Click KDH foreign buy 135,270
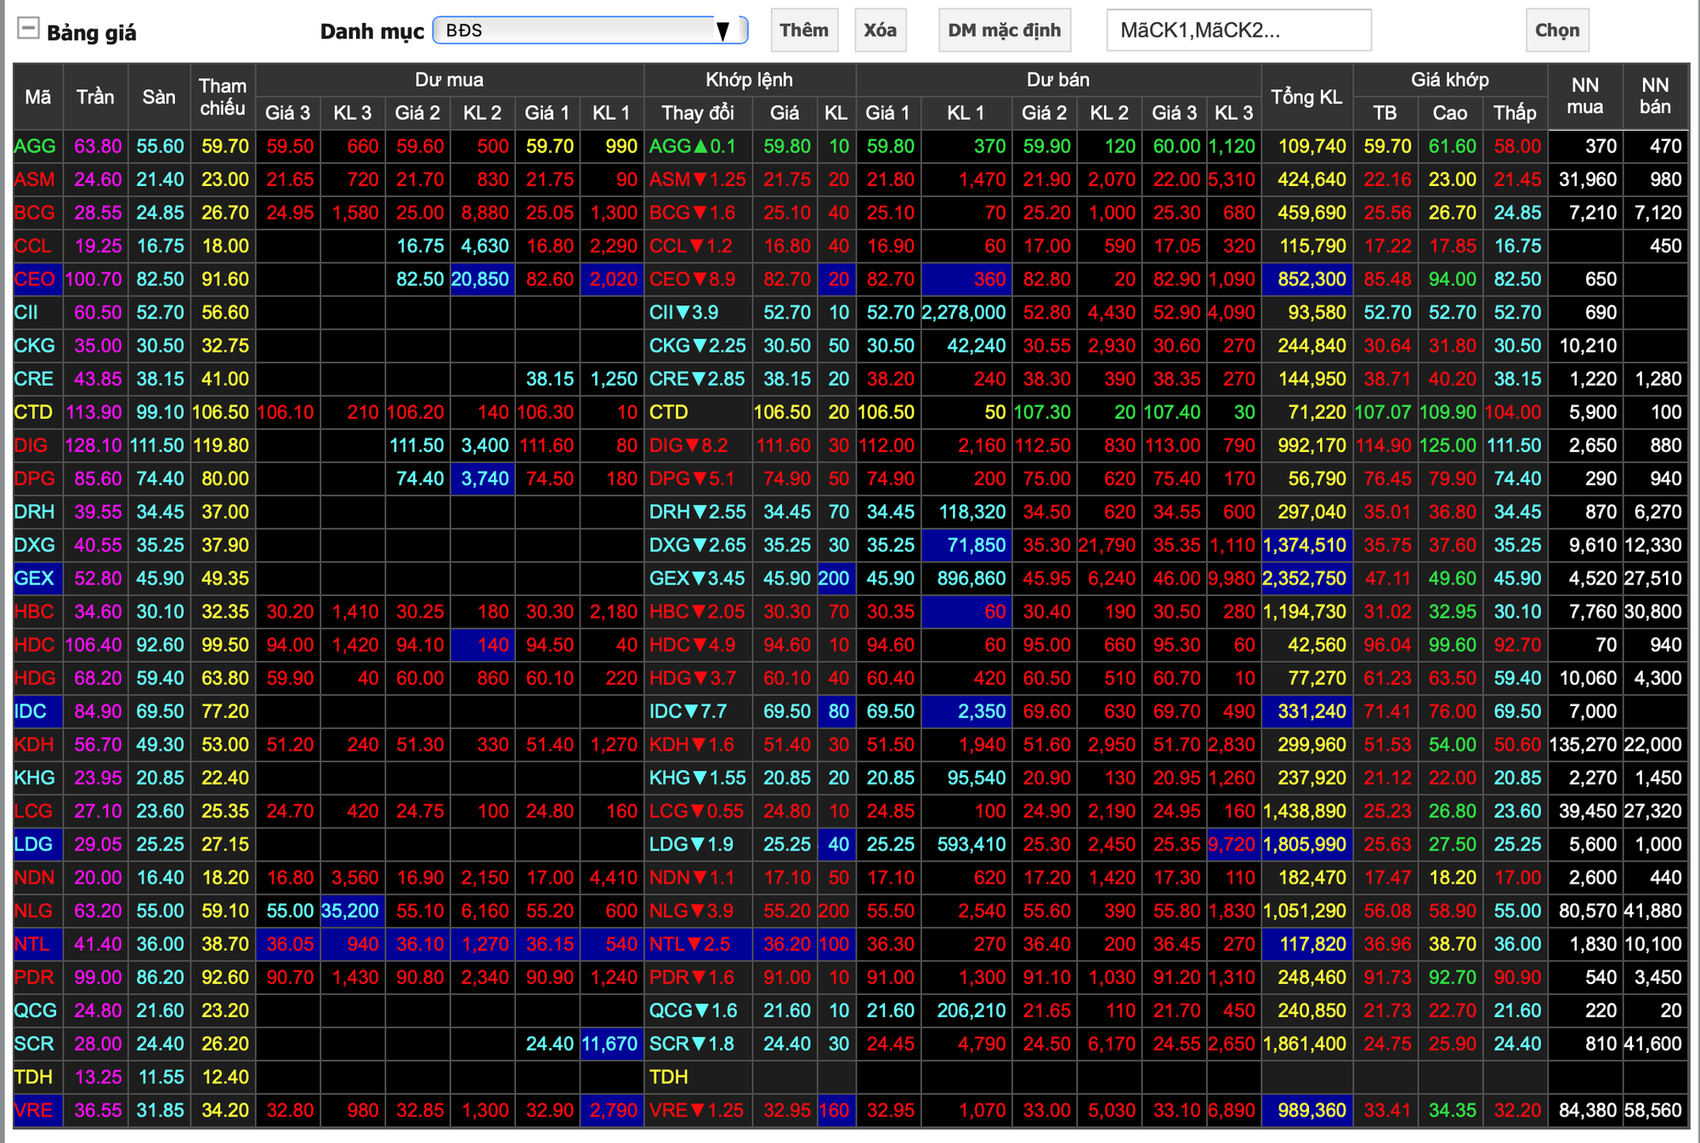Image resolution: width=1700 pixels, height=1143 pixels. [x=1584, y=744]
